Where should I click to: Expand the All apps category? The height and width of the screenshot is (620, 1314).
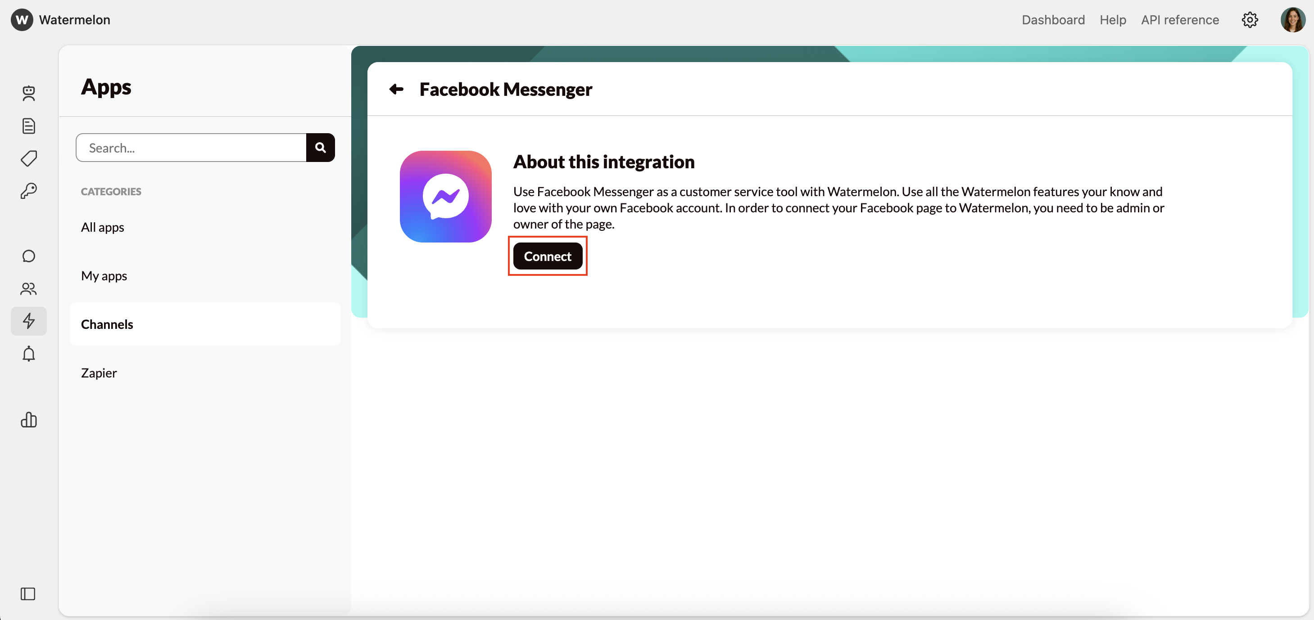[x=102, y=227]
